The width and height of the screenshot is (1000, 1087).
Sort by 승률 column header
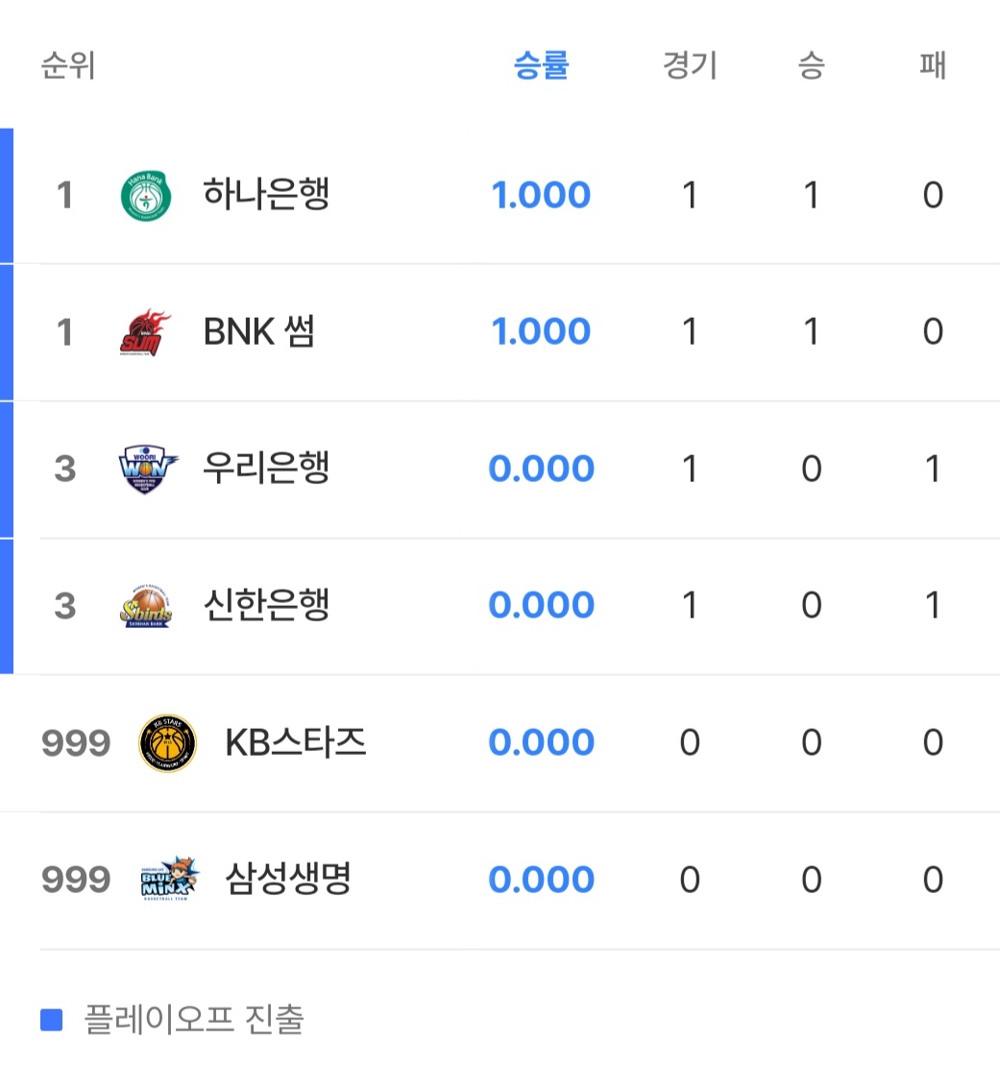tap(541, 66)
